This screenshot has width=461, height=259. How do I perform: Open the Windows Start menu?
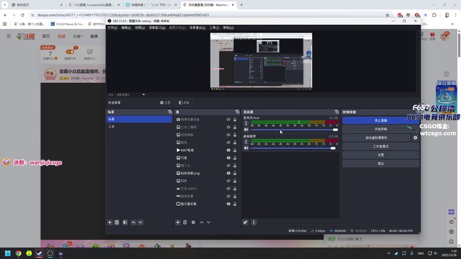pos(7,253)
